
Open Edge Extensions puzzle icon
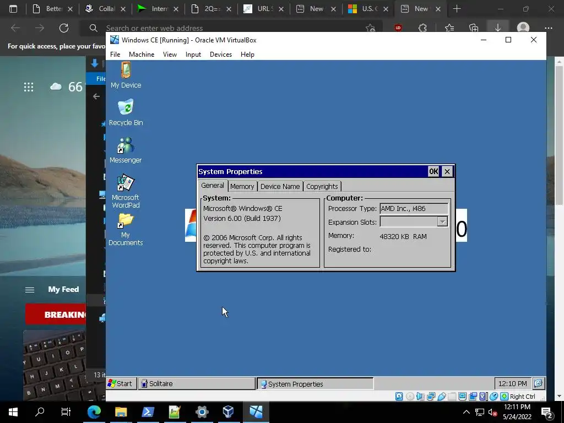tap(422, 28)
